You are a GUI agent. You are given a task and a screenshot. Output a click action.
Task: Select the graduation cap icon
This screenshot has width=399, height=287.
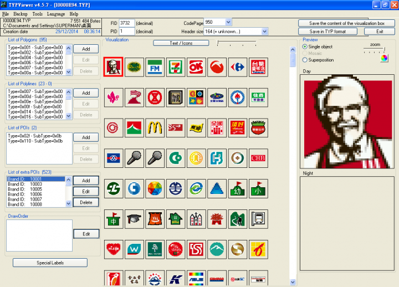(x=134, y=219)
